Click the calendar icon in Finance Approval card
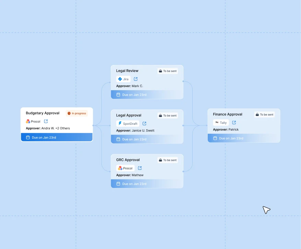Image resolution: width=301 pixels, height=249 pixels. 215,138
